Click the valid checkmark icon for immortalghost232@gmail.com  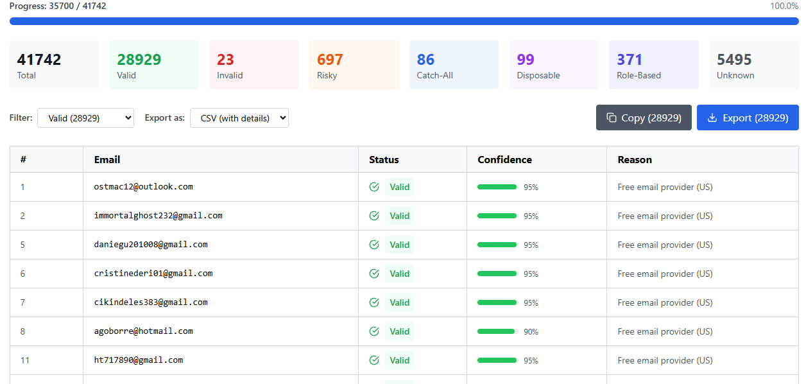pyautogui.click(x=374, y=216)
